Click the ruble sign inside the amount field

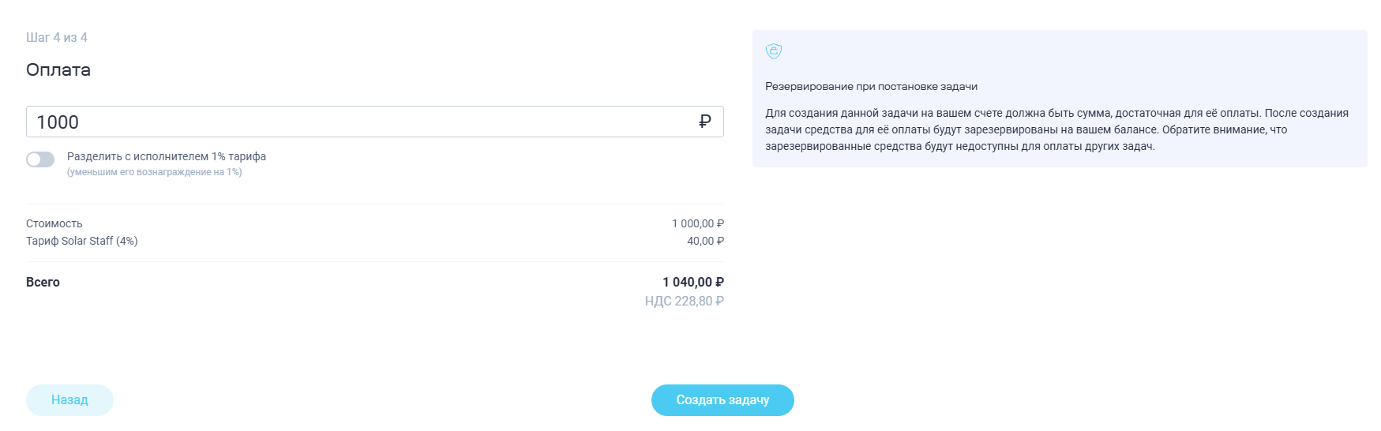click(705, 122)
